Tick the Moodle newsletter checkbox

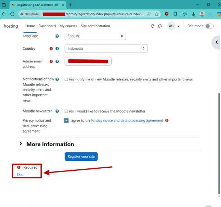tap(66, 111)
